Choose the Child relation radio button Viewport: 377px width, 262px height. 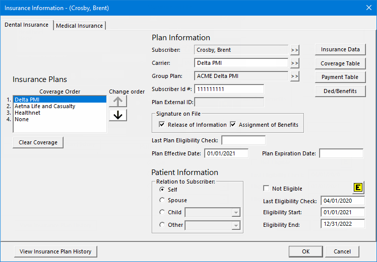tap(162, 212)
